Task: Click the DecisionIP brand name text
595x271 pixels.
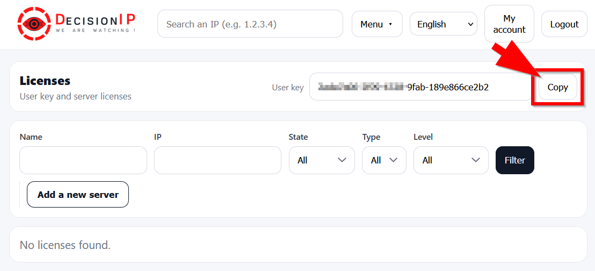Action: [95, 20]
